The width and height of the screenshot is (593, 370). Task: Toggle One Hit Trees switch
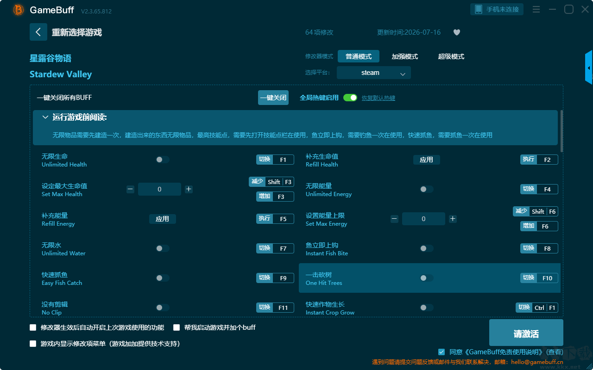coord(426,278)
